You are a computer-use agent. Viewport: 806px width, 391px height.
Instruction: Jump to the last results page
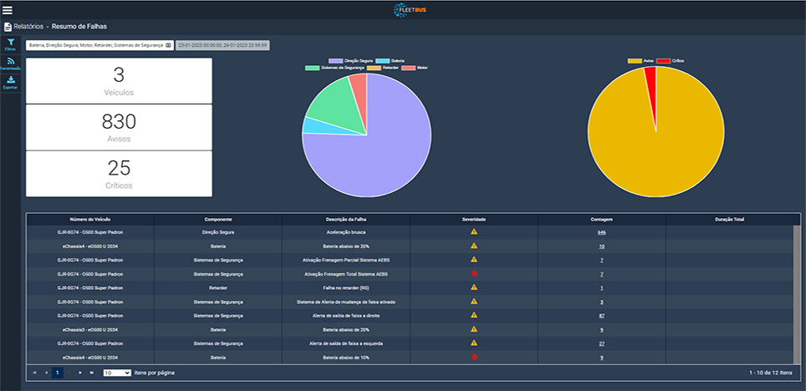(x=92, y=373)
